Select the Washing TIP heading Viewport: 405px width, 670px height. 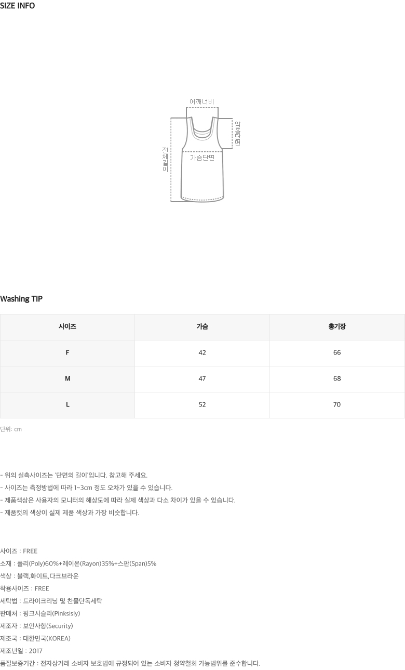pyautogui.click(x=21, y=299)
